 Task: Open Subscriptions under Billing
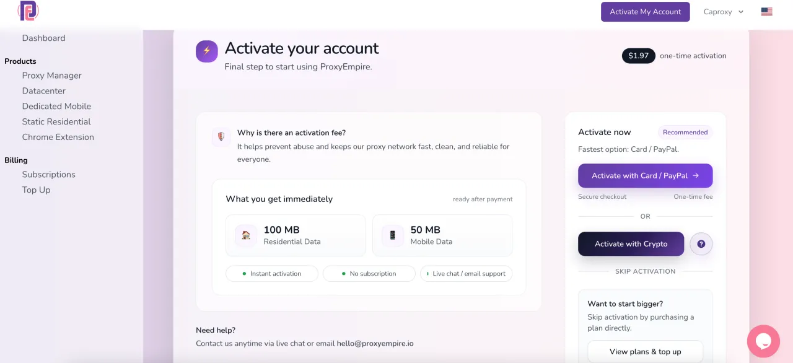click(48, 175)
